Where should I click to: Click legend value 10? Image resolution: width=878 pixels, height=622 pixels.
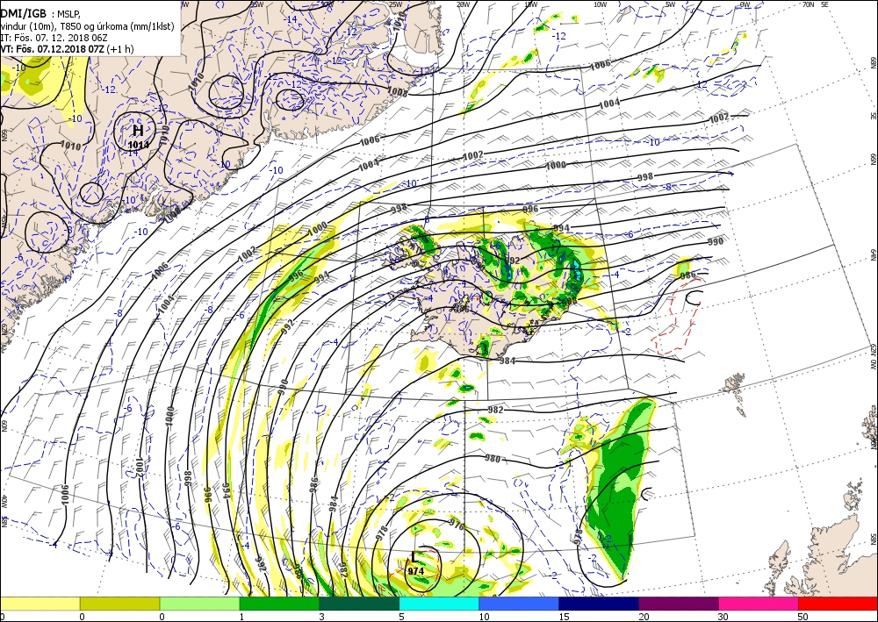point(484,617)
